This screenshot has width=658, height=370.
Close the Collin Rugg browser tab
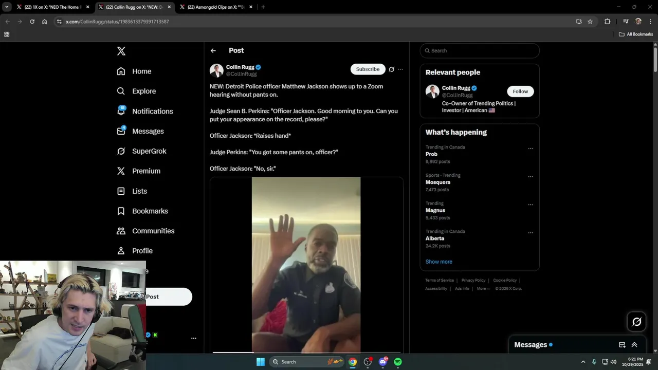tap(170, 7)
